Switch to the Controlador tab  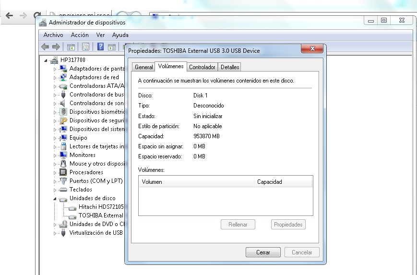202,67
